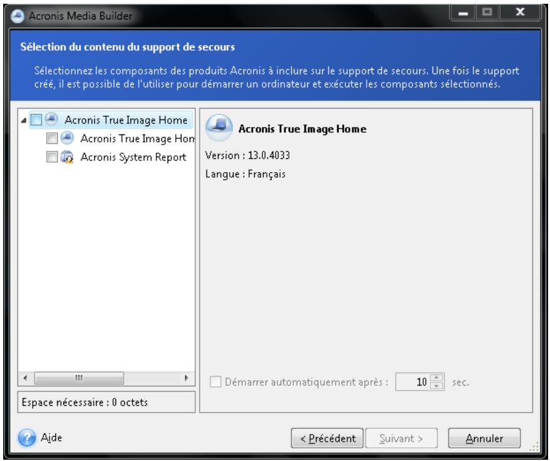The width and height of the screenshot is (550, 461).
Task: Click the Acronis Media Builder title bar icon
Action: pos(17,16)
